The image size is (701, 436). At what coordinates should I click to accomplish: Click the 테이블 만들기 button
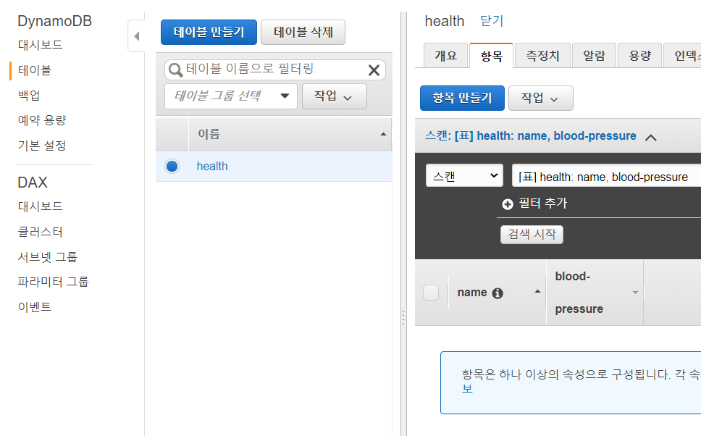click(x=209, y=32)
